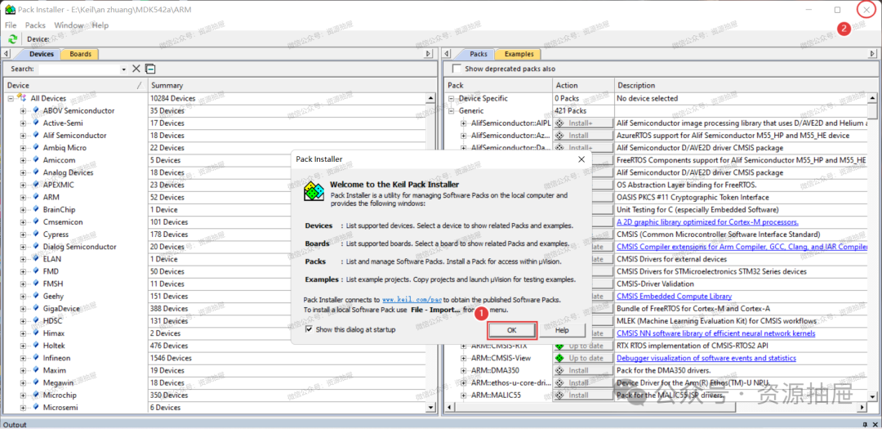This screenshot has width=882, height=429.
Task: Click Help button in welcome dialog
Action: (x=562, y=330)
